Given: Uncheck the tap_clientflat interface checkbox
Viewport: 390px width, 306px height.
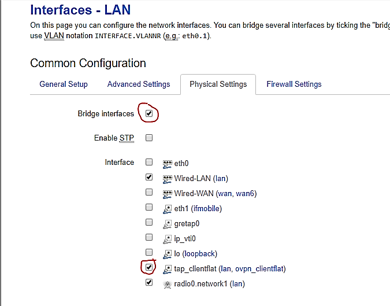Looking at the screenshot, I should coord(149,268).
